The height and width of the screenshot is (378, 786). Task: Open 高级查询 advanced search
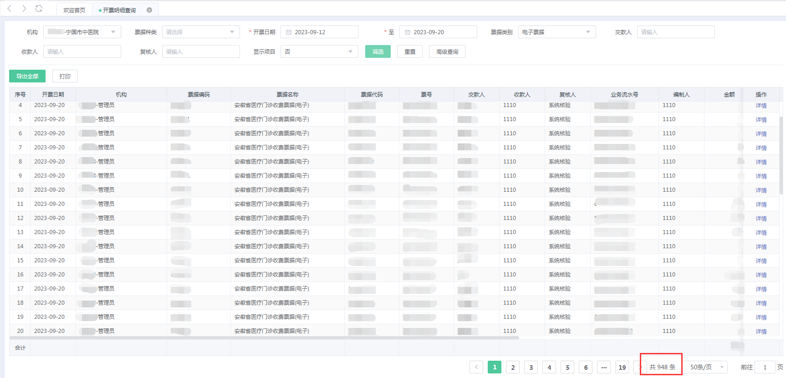click(447, 51)
